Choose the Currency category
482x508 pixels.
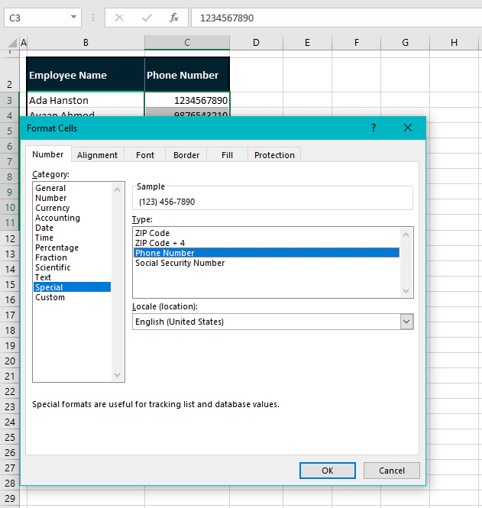click(x=73, y=208)
